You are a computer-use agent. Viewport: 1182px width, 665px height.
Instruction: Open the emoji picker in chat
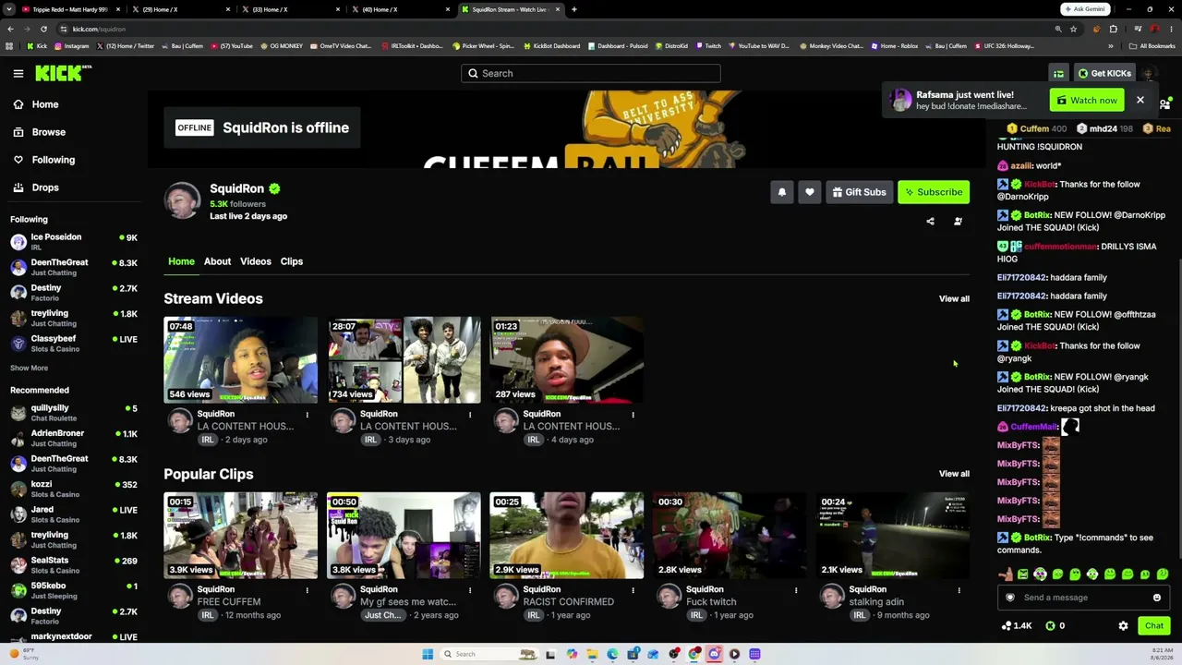click(x=1156, y=598)
